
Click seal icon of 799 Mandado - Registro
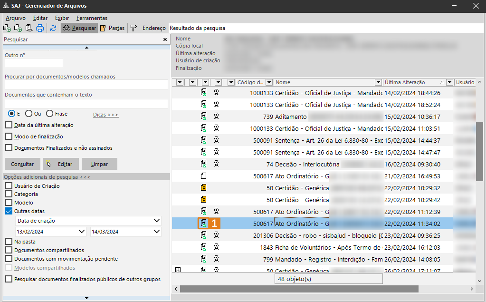pos(216,259)
